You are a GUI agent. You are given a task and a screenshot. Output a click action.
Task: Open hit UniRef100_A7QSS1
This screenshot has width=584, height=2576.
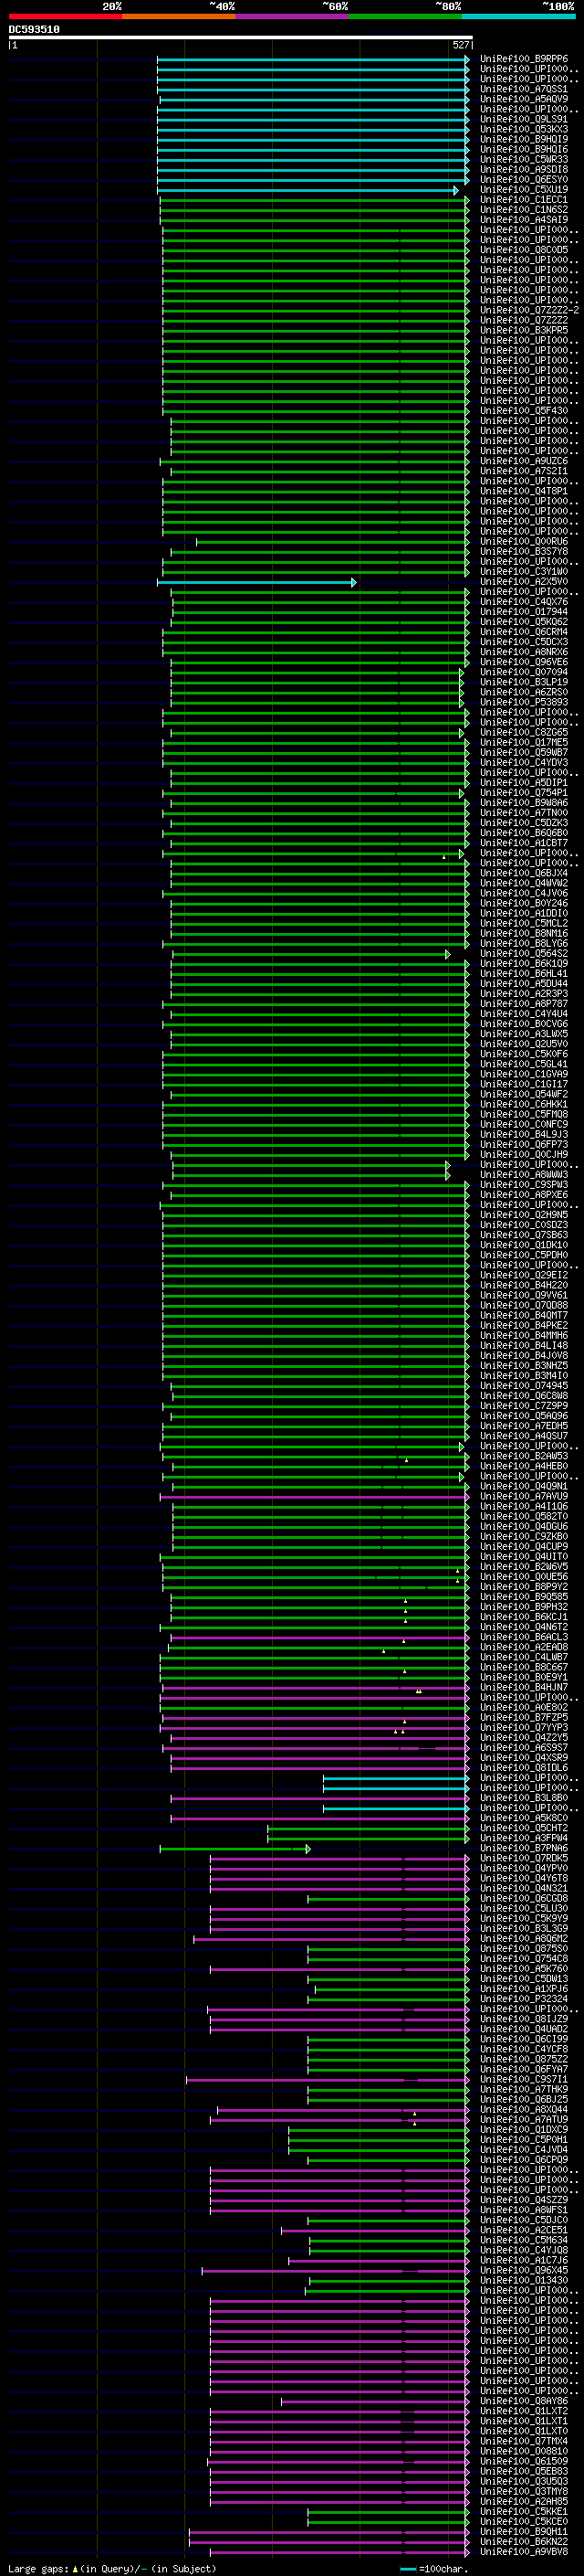click(524, 89)
